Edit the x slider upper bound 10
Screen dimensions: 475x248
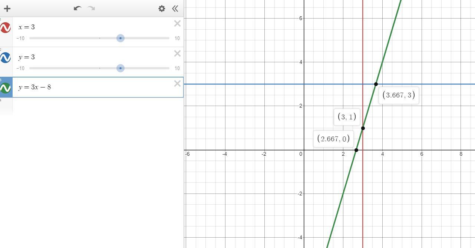177,39
